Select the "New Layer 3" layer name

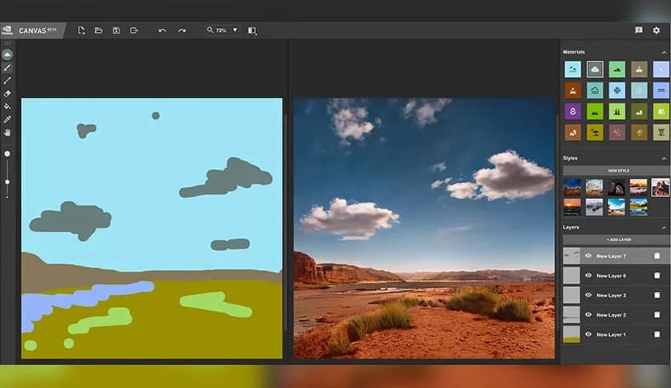pos(611,296)
